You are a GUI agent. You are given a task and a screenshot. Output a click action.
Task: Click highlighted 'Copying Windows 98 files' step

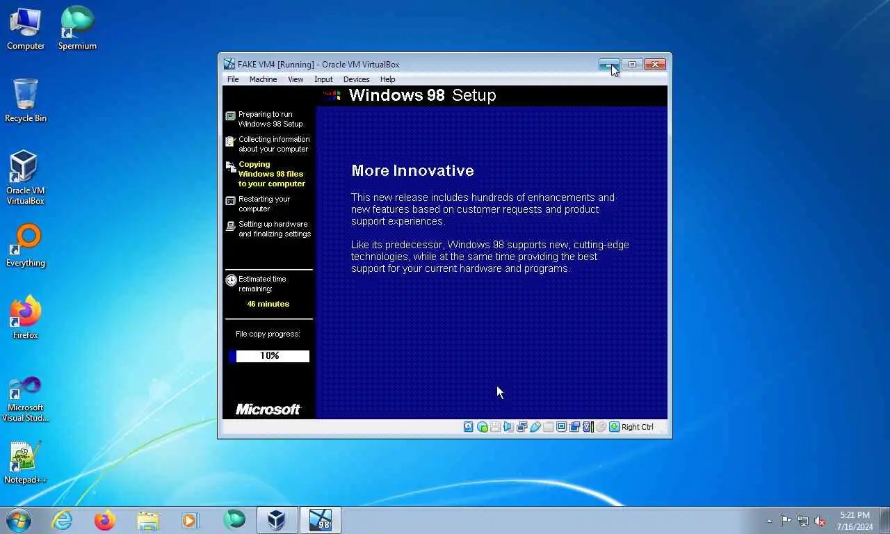[272, 174]
